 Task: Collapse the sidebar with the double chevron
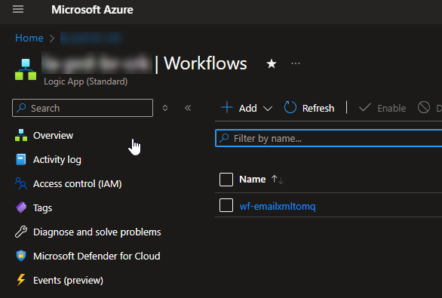[x=188, y=108]
